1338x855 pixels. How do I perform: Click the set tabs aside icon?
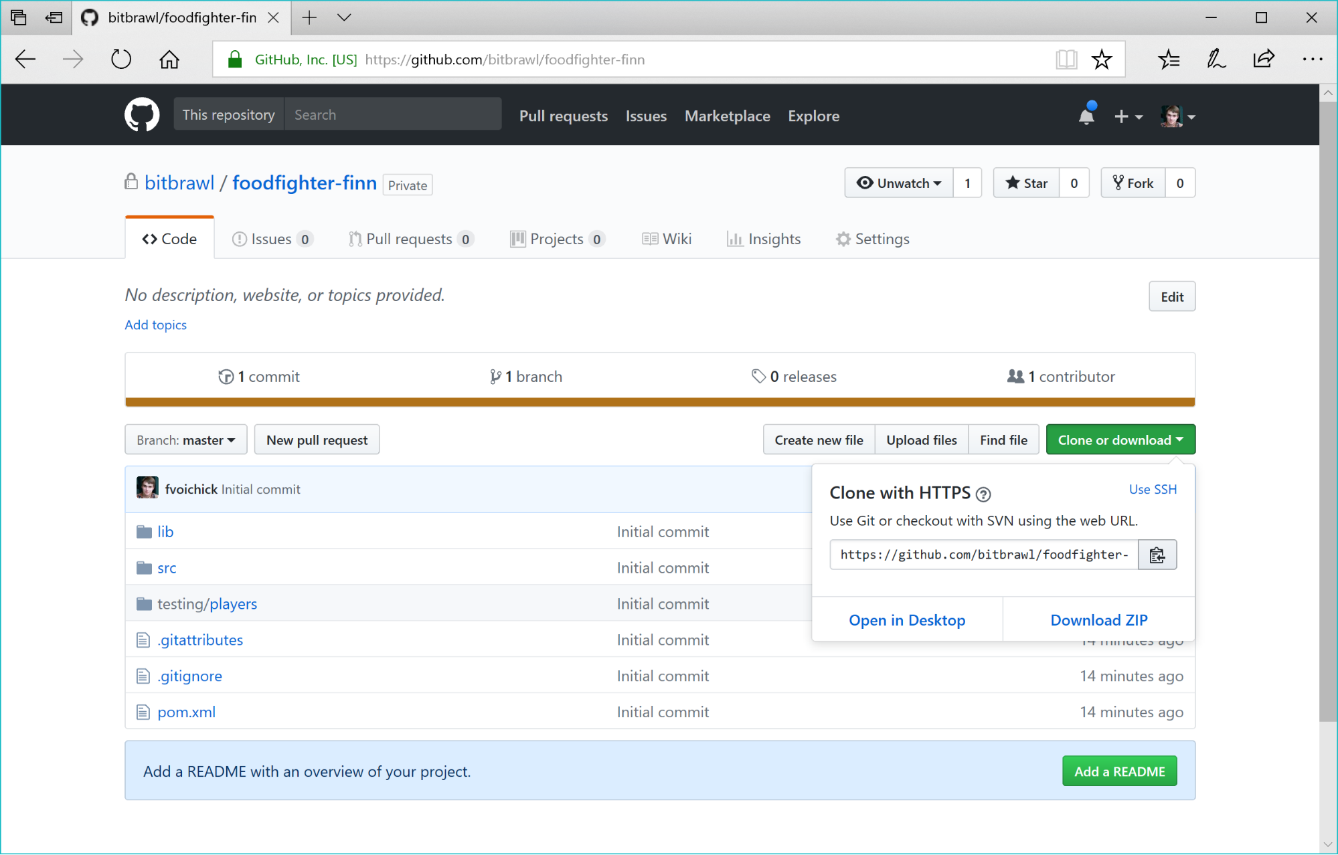[54, 17]
